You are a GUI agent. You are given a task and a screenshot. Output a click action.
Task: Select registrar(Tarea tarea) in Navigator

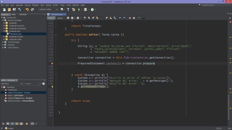(x=20, y=98)
